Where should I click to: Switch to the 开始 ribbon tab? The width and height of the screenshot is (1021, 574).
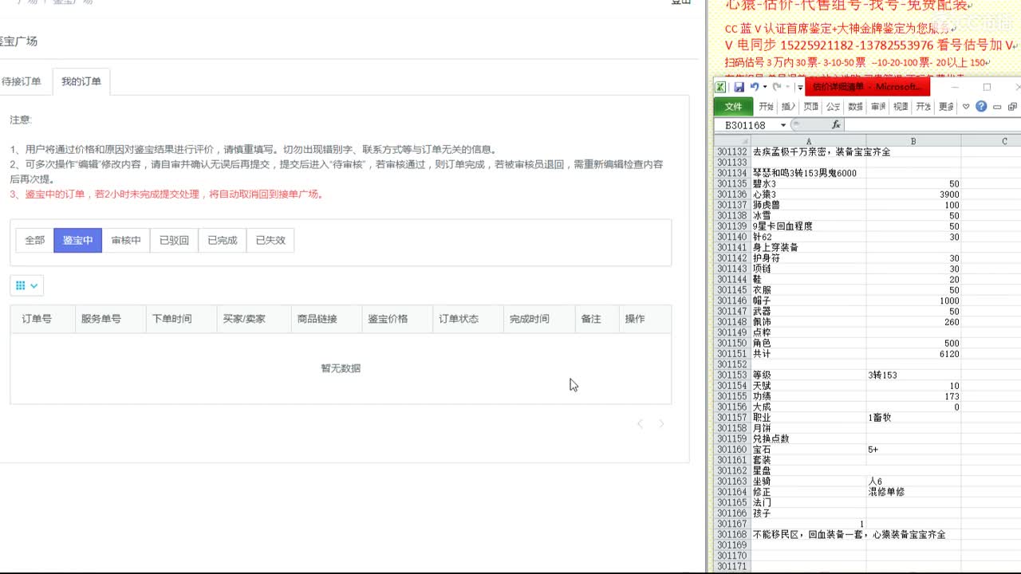click(767, 107)
